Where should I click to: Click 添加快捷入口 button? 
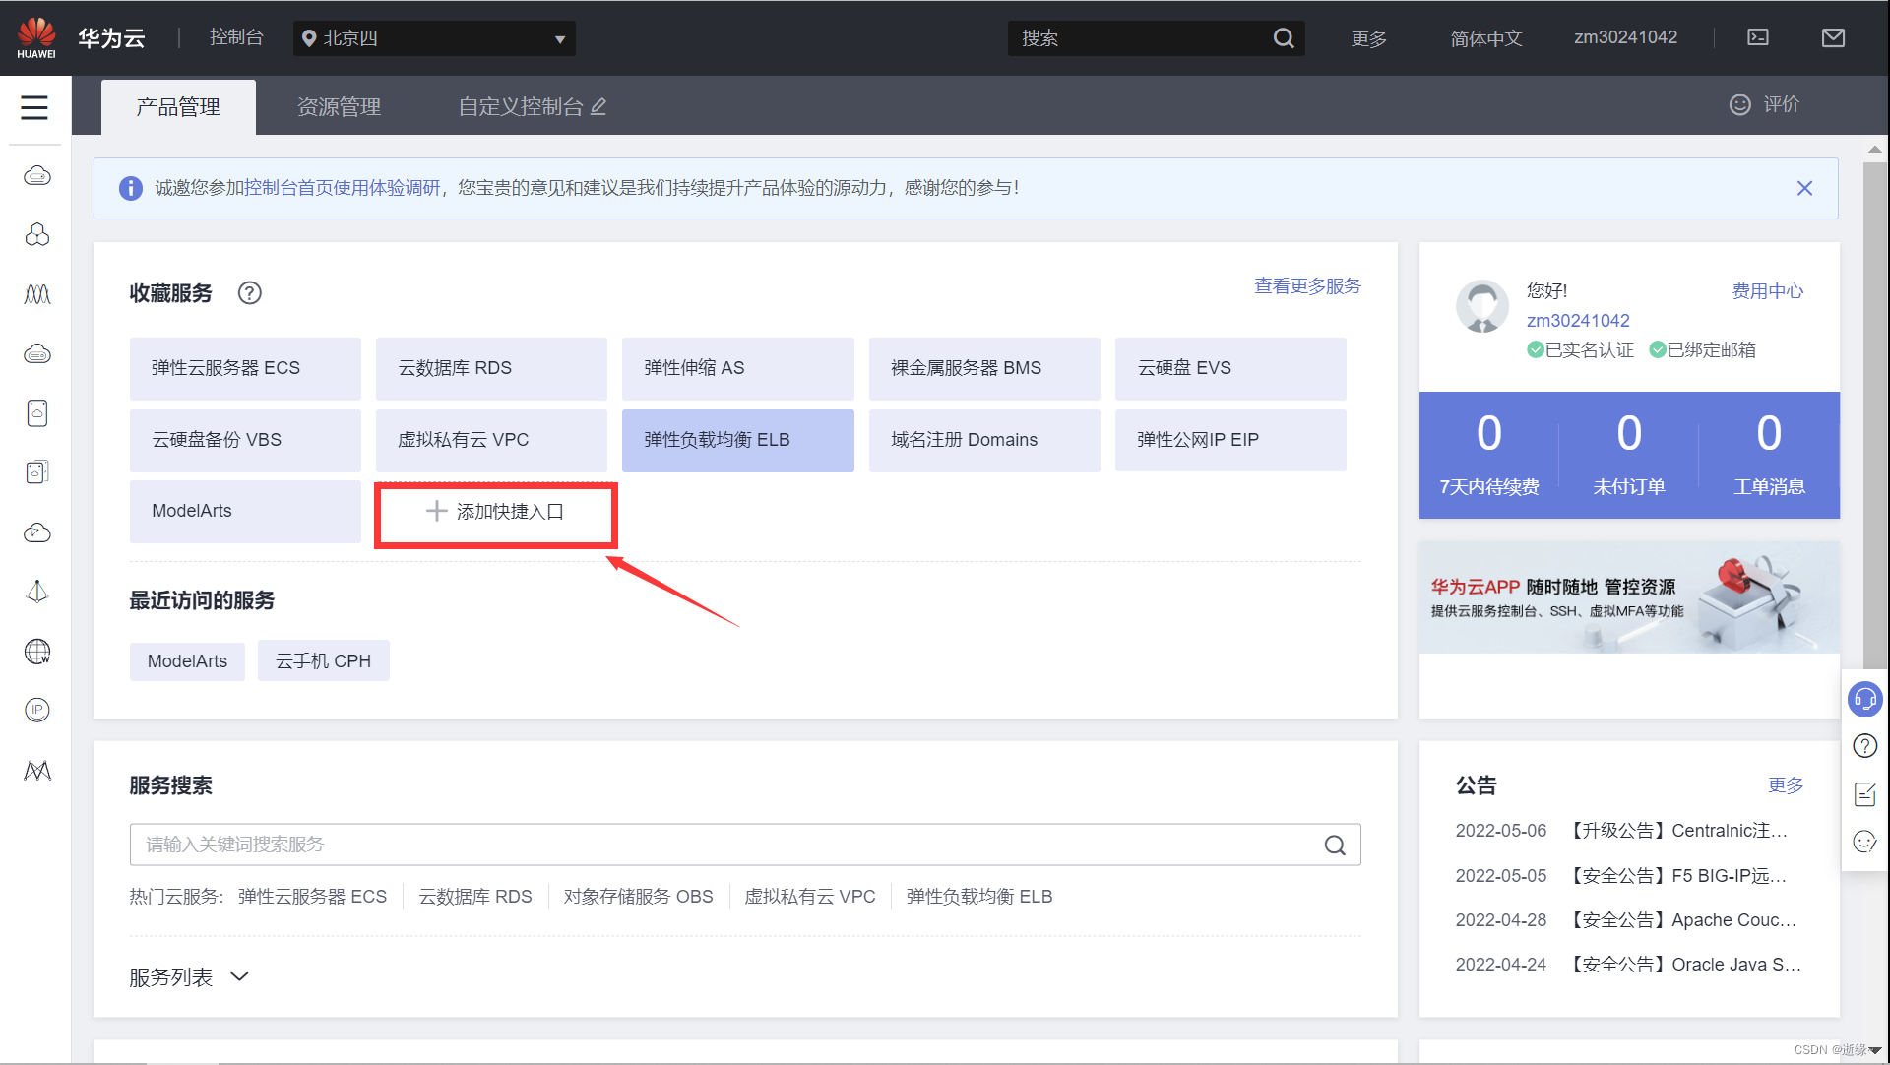[x=495, y=512]
